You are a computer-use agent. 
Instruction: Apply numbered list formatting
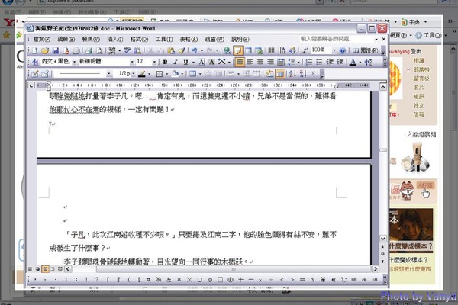309,62
